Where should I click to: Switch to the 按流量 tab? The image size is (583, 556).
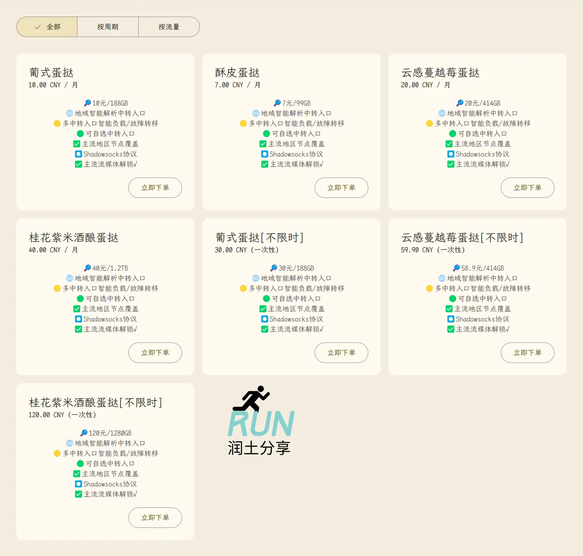coord(169,27)
